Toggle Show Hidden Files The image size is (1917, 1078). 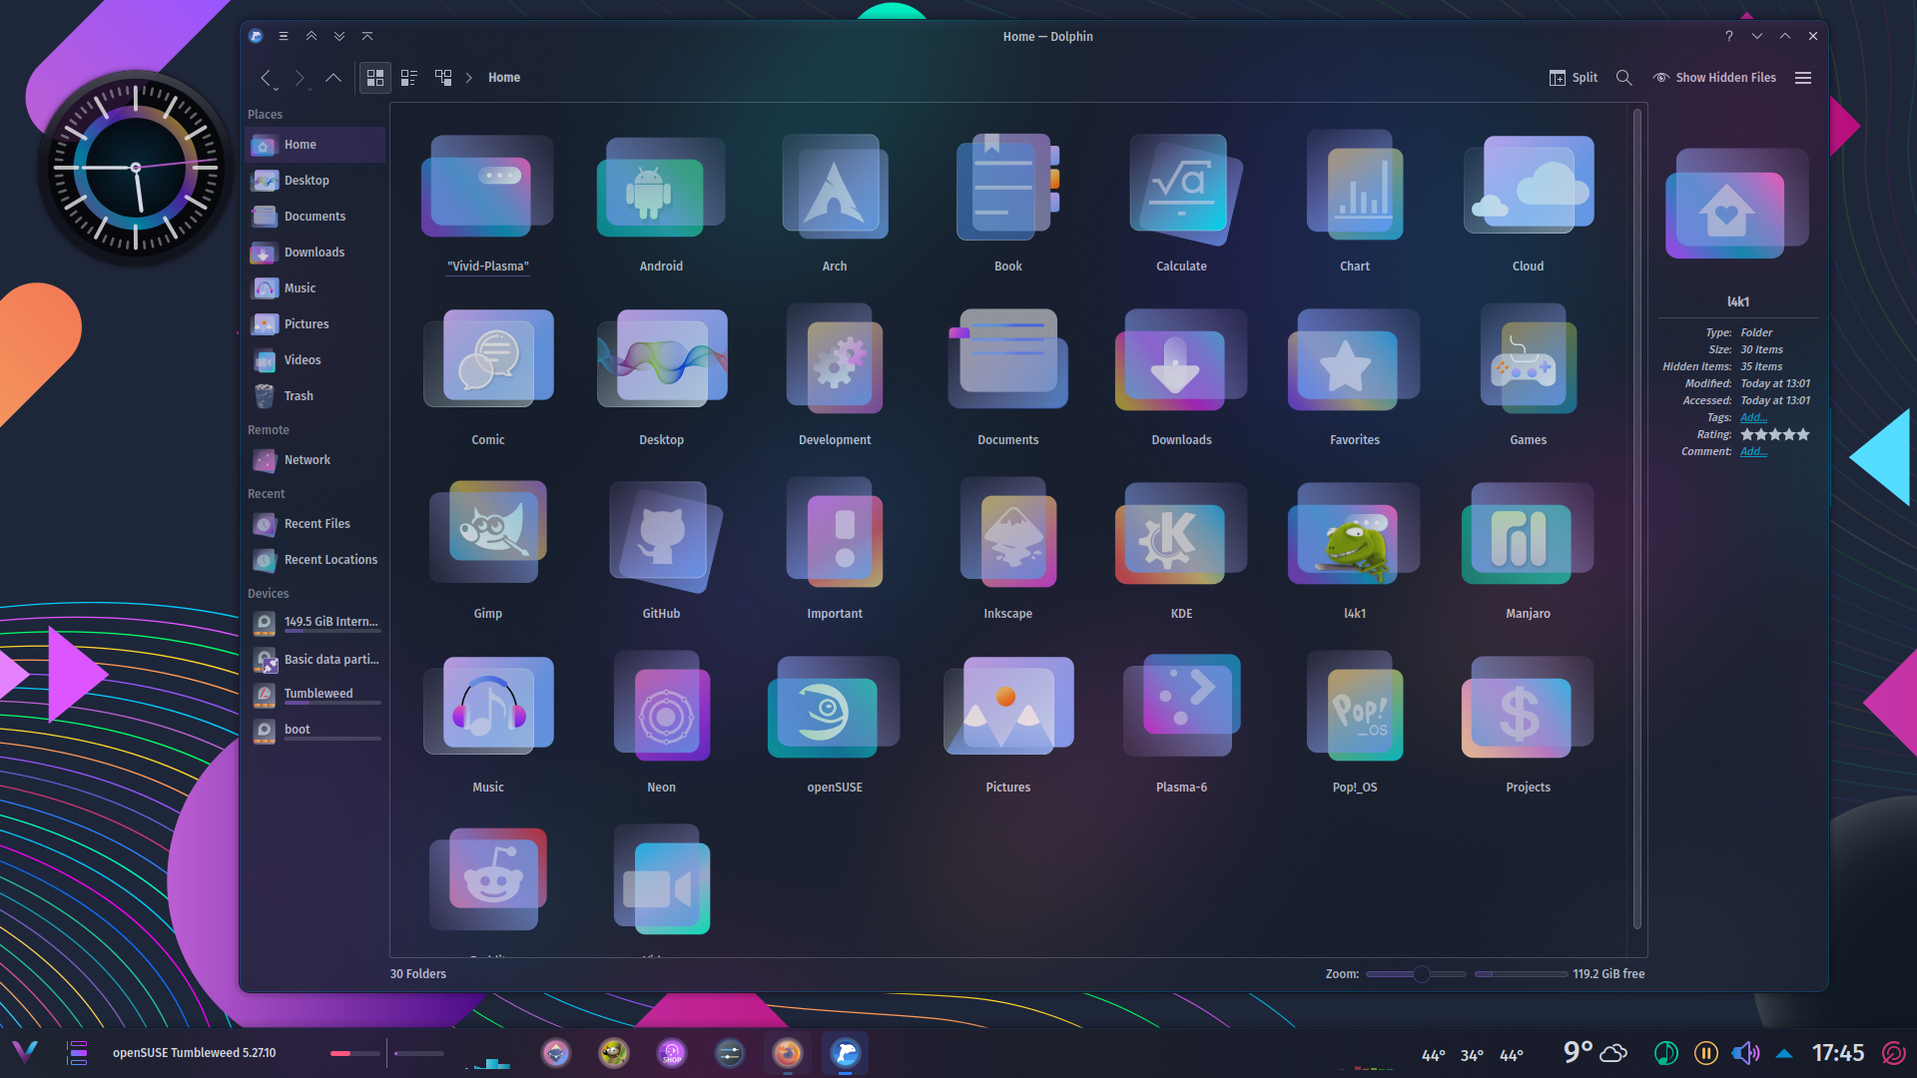(x=1714, y=77)
